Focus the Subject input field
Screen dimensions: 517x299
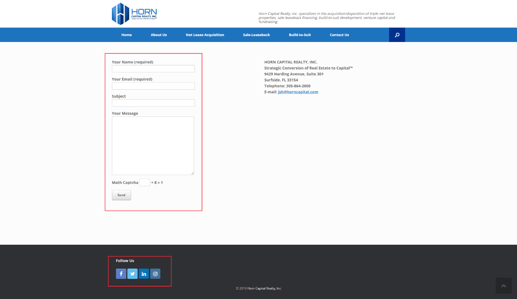[153, 103]
